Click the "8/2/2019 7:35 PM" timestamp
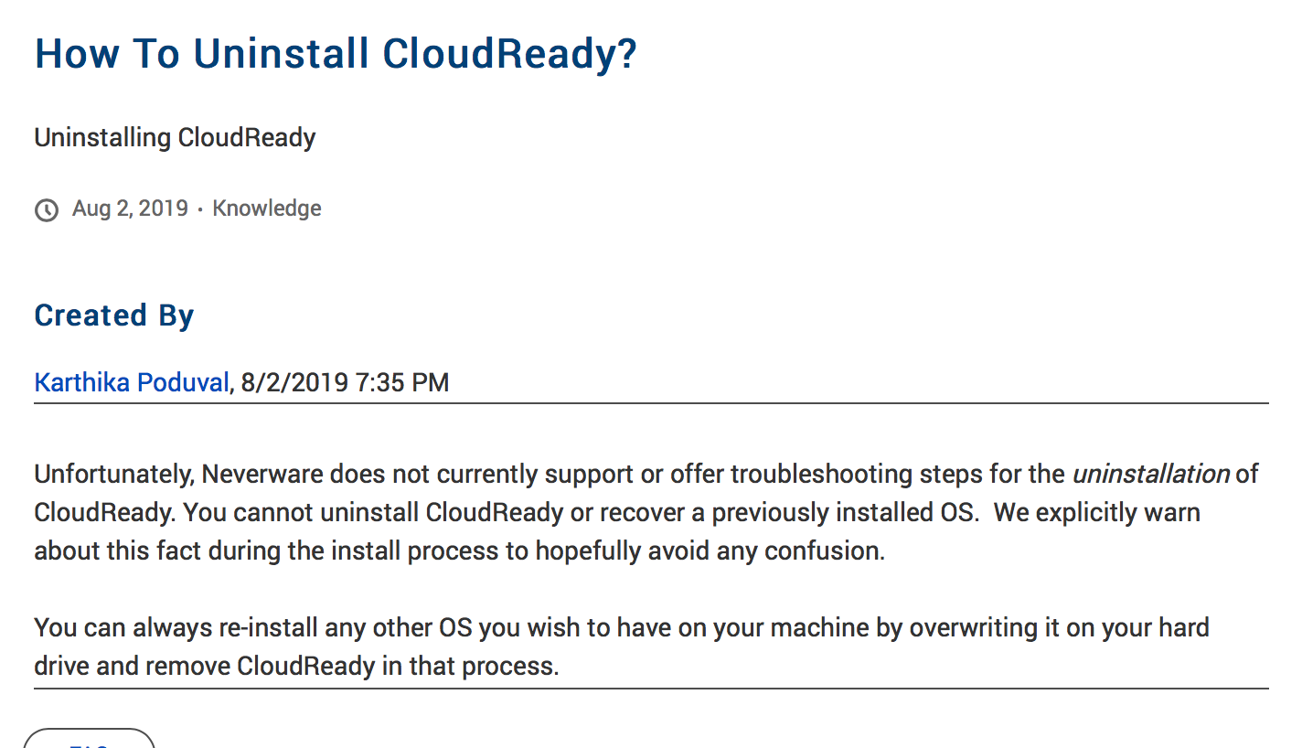Image resolution: width=1302 pixels, height=748 pixels. pos(345,381)
